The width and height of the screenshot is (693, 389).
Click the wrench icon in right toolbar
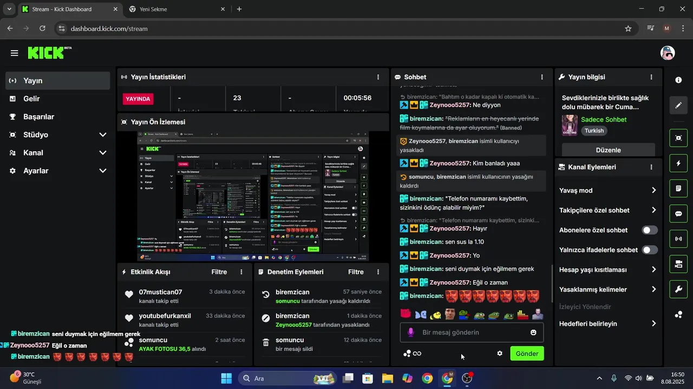coord(678,289)
